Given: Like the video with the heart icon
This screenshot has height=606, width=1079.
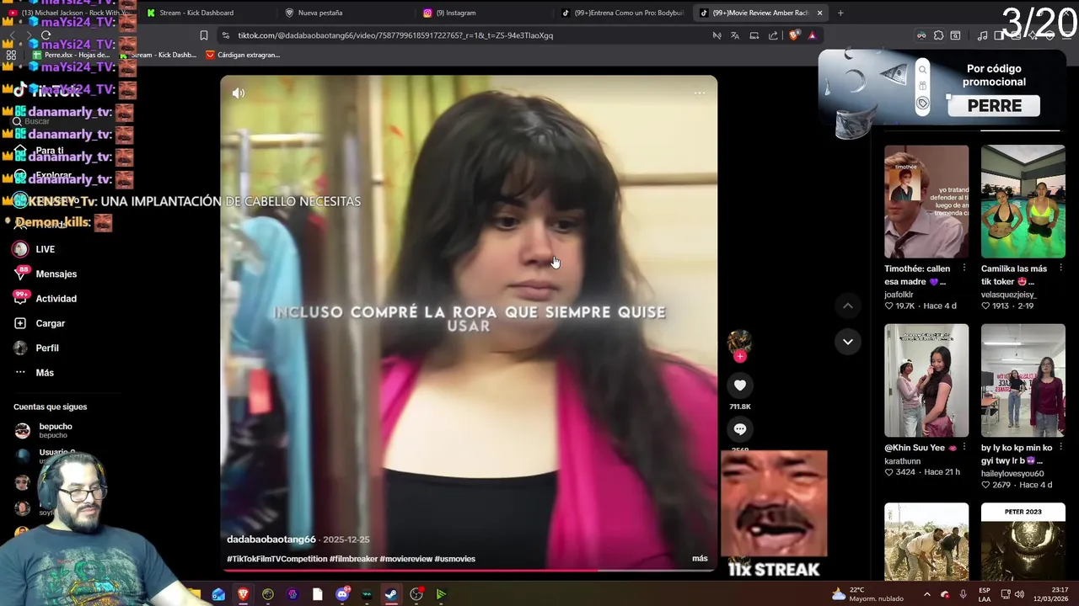Looking at the screenshot, I should click(x=740, y=385).
